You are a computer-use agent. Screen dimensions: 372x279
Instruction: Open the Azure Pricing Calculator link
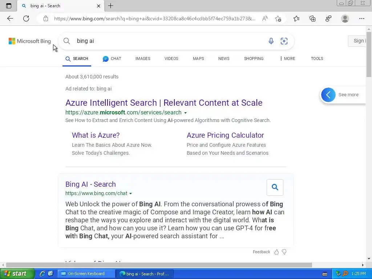pyautogui.click(x=225, y=135)
